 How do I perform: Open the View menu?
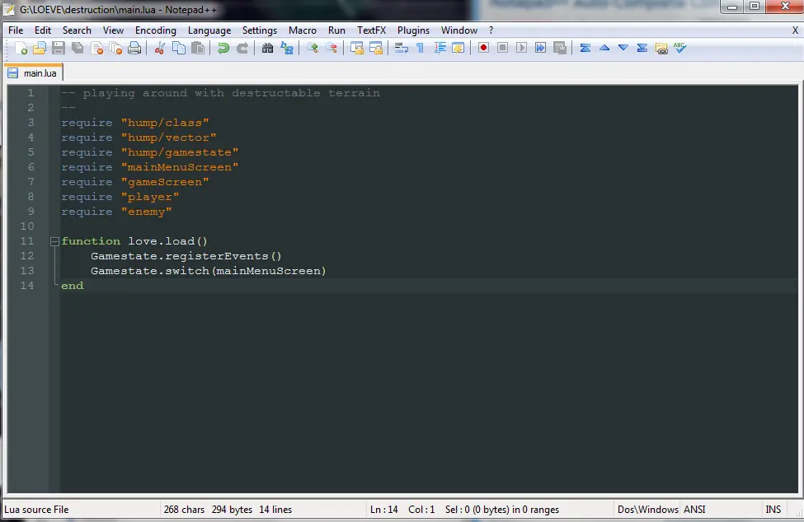click(113, 30)
